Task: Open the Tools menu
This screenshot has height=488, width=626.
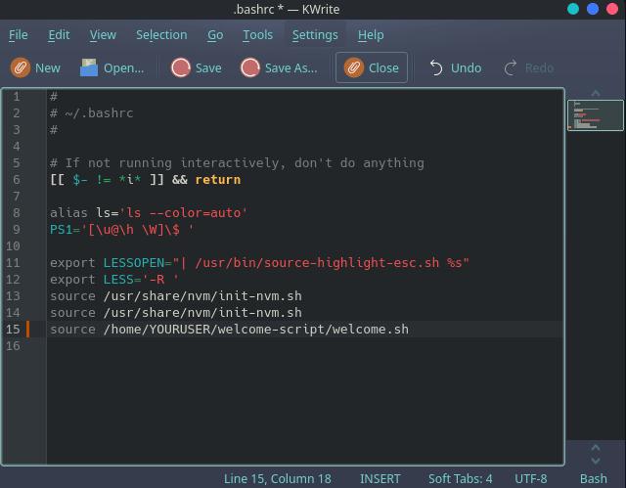Action: tap(258, 35)
